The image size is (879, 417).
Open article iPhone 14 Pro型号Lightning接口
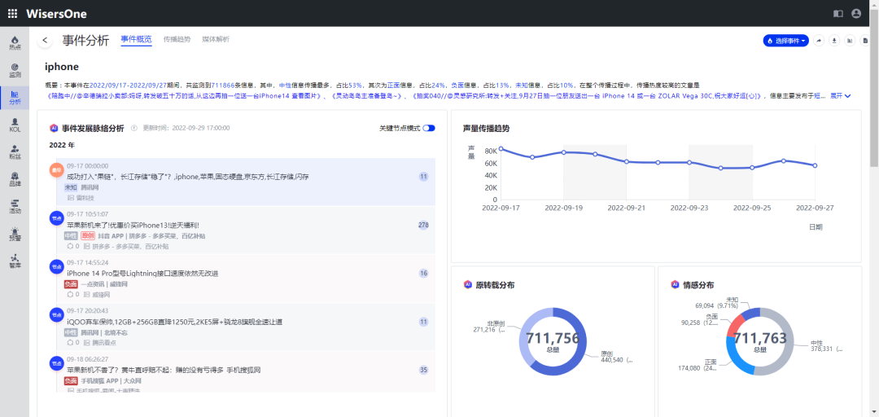click(142, 274)
